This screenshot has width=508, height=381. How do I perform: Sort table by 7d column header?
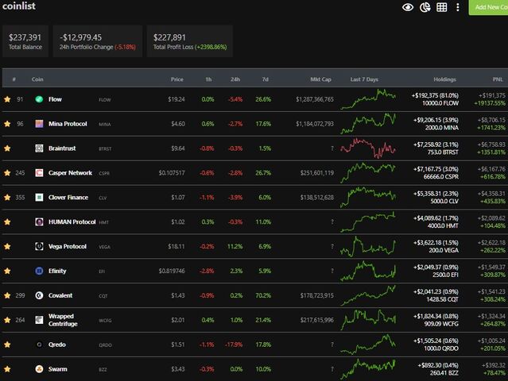click(x=265, y=79)
